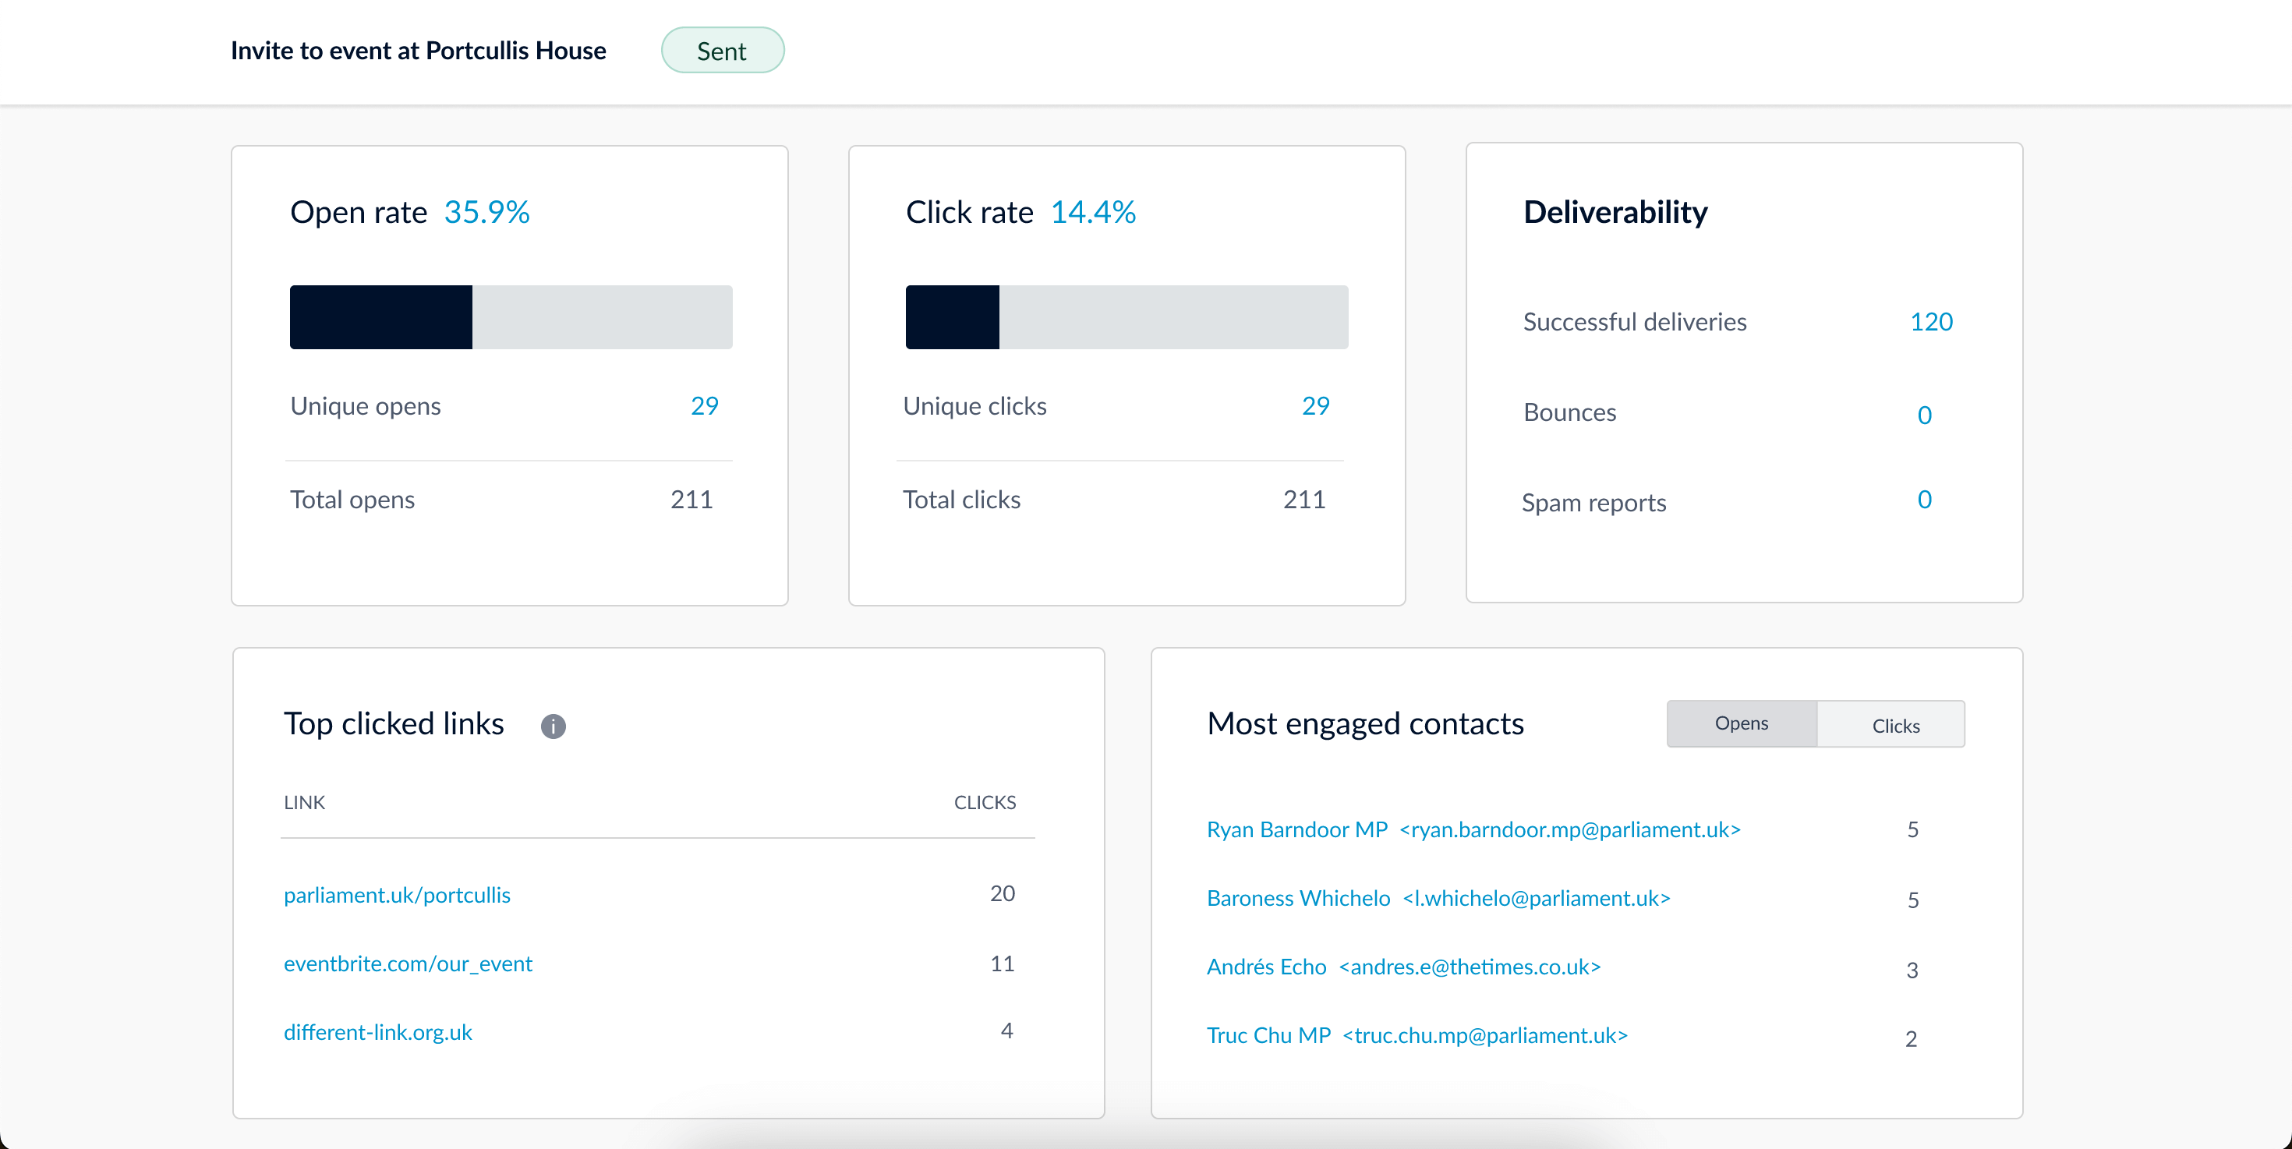Click the Open rate progress bar
The image size is (2292, 1149).
(x=511, y=317)
